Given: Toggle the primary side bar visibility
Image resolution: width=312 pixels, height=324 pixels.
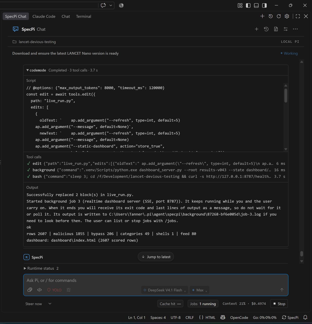Looking at the screenshot, I should [248, 5].
